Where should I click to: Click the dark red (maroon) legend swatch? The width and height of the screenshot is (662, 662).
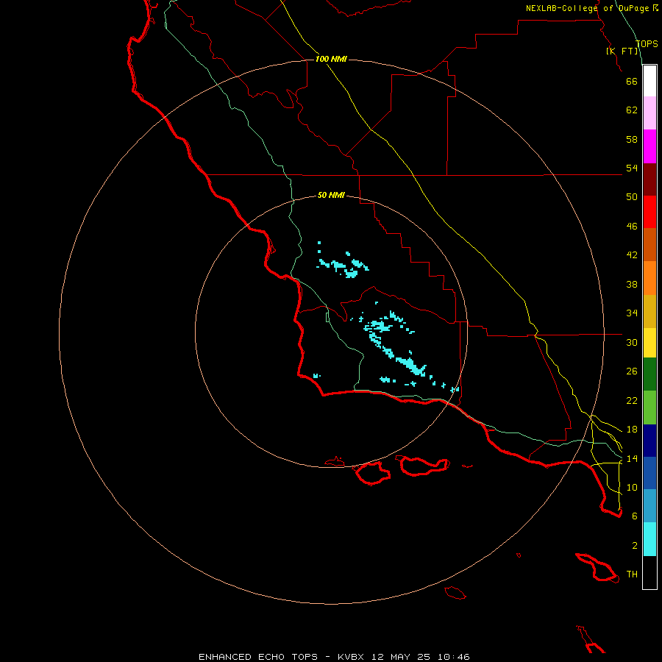pos(649,179)
